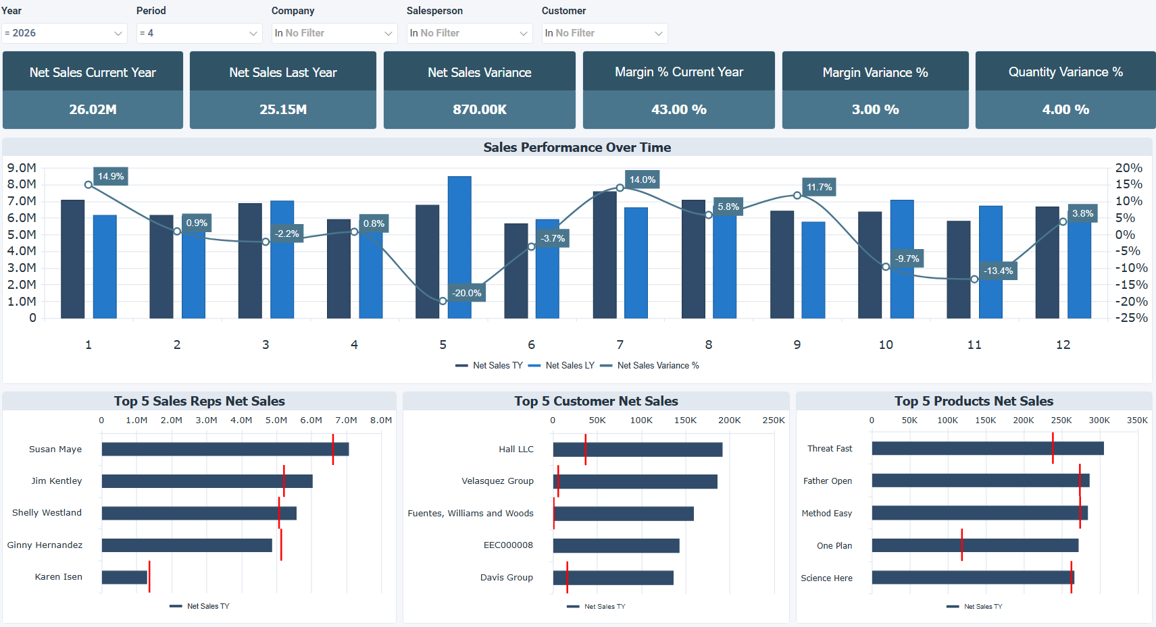Click the Shelly Westland sales bar
This screenshot has height=627, width=1156.
pos(199,513)
